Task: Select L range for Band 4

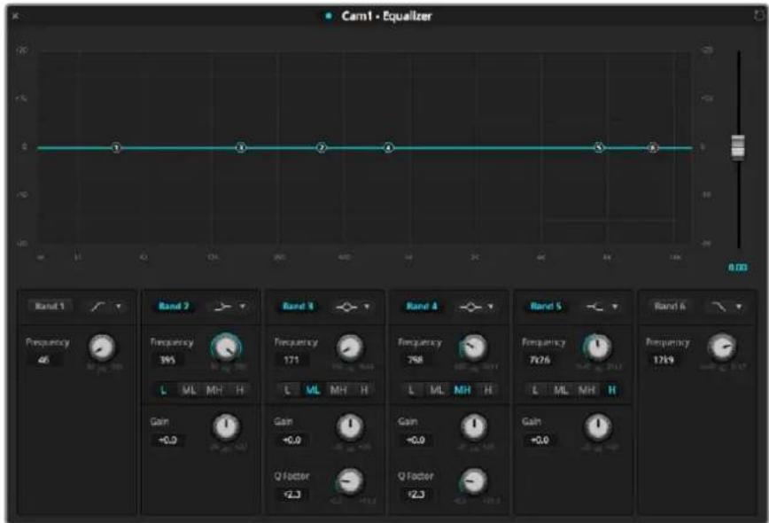Action: point(411,390)
